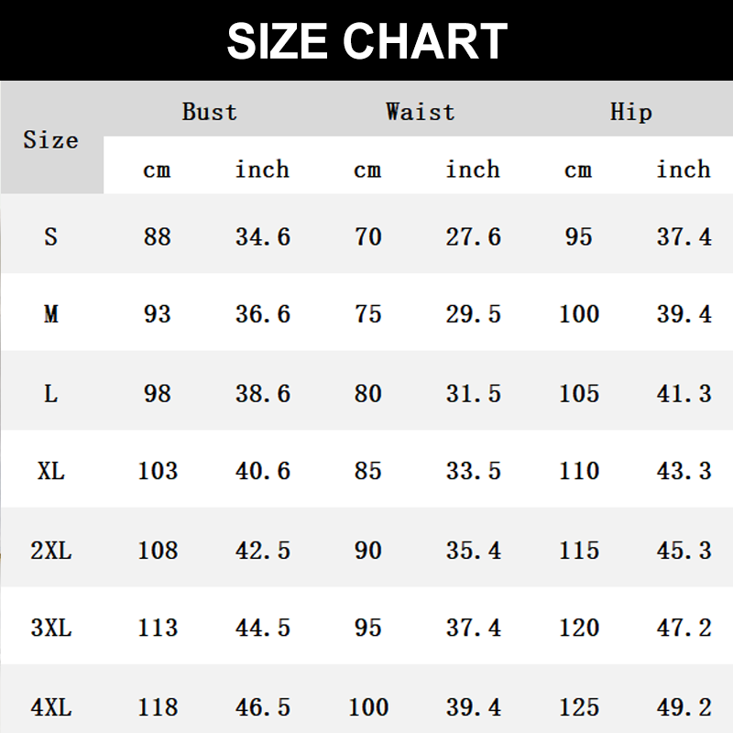Click bust value 88 for size S
Image resolution: width=733 pixels, height=733 pixels.
[158, 236]
